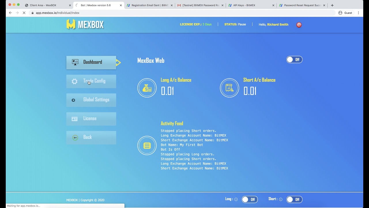Switch to Client Area - MexBOX tab

pos(48,5)
